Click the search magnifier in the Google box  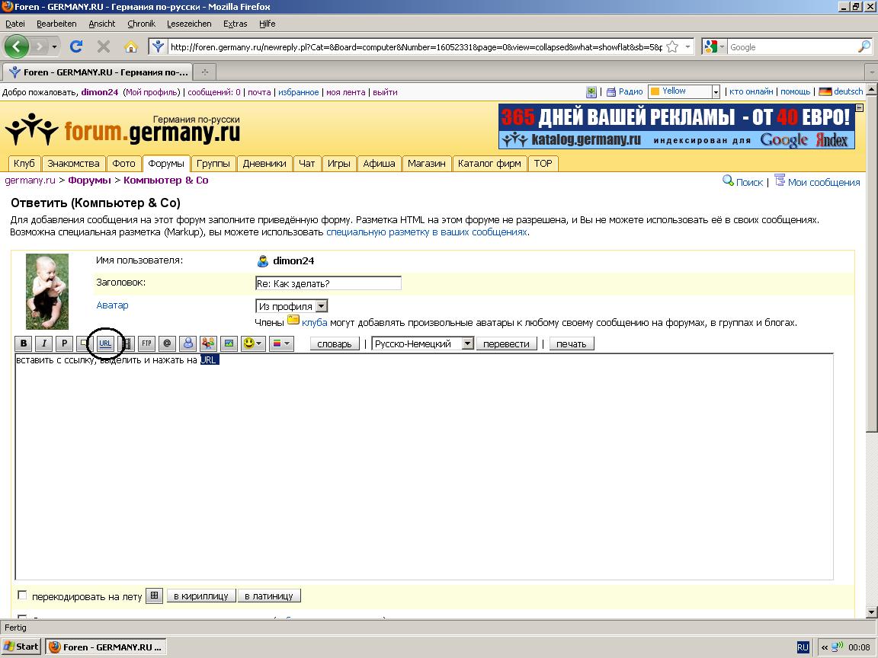864,47
